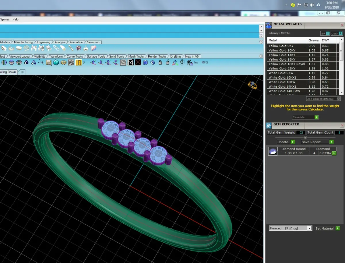Click the Inv toolbar button
The image size is (345, 263).
196,62
